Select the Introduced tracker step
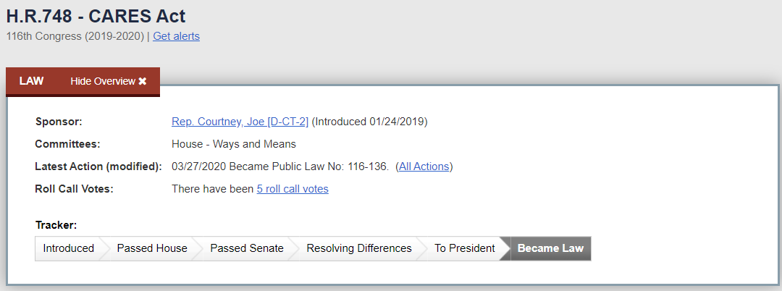The height and width of the screenshot is (291, 782). pos(68,248)
